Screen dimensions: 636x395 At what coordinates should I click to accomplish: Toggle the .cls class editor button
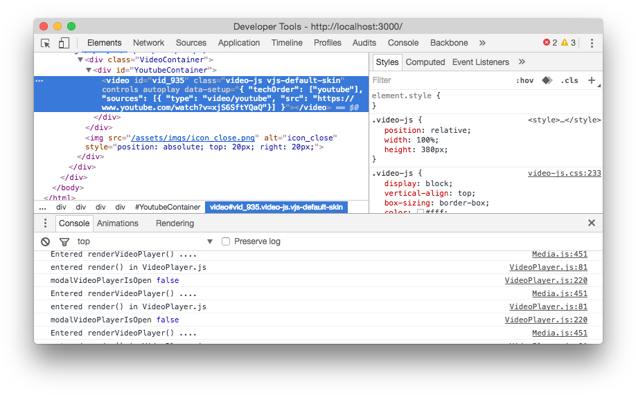click(569, 81)
